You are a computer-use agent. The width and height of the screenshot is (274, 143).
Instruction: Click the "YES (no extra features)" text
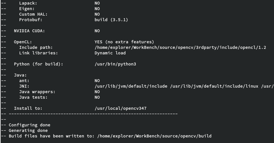(124, 42)
